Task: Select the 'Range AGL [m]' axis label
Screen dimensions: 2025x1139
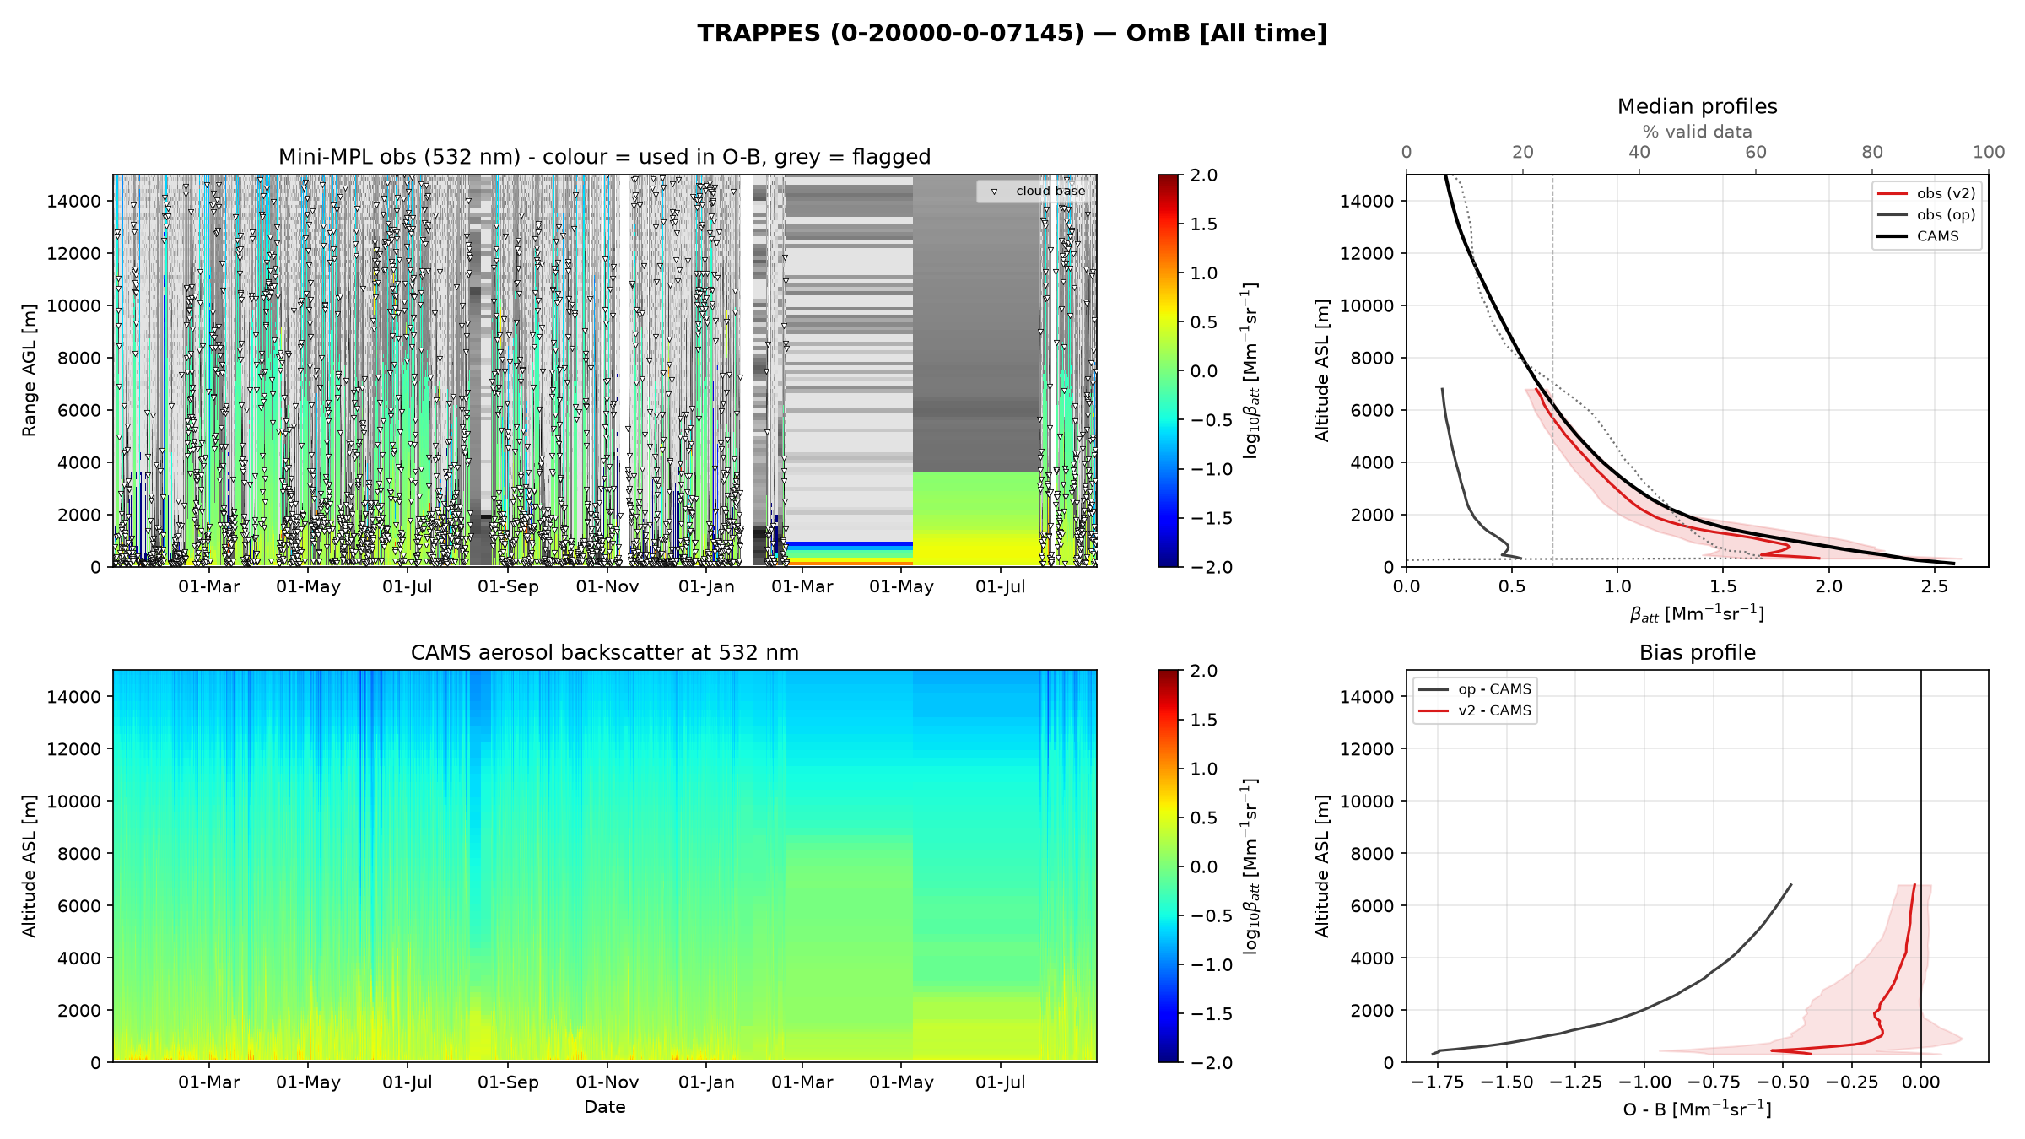Action: 30,371
